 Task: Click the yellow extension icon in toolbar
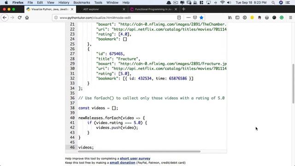click(252, 18)
